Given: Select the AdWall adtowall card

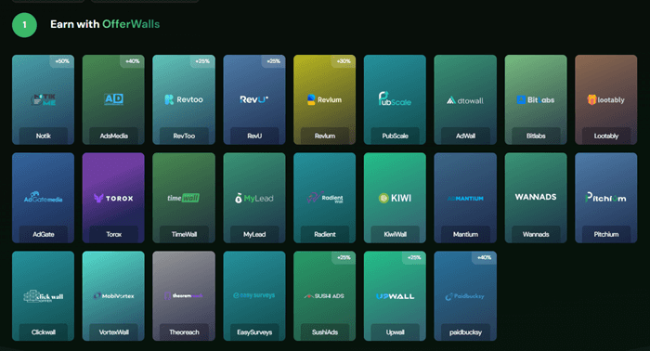Looking at the screenshot, I should (x=465, y=99).
